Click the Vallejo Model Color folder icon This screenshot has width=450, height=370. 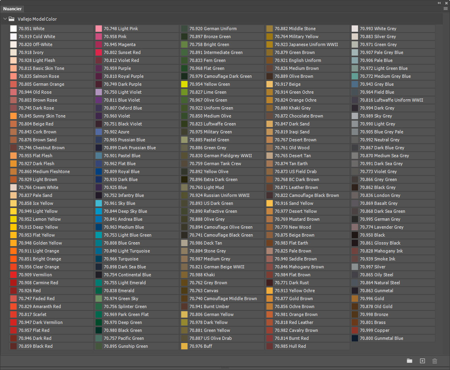pyautogui.click(x=12, y=19)
